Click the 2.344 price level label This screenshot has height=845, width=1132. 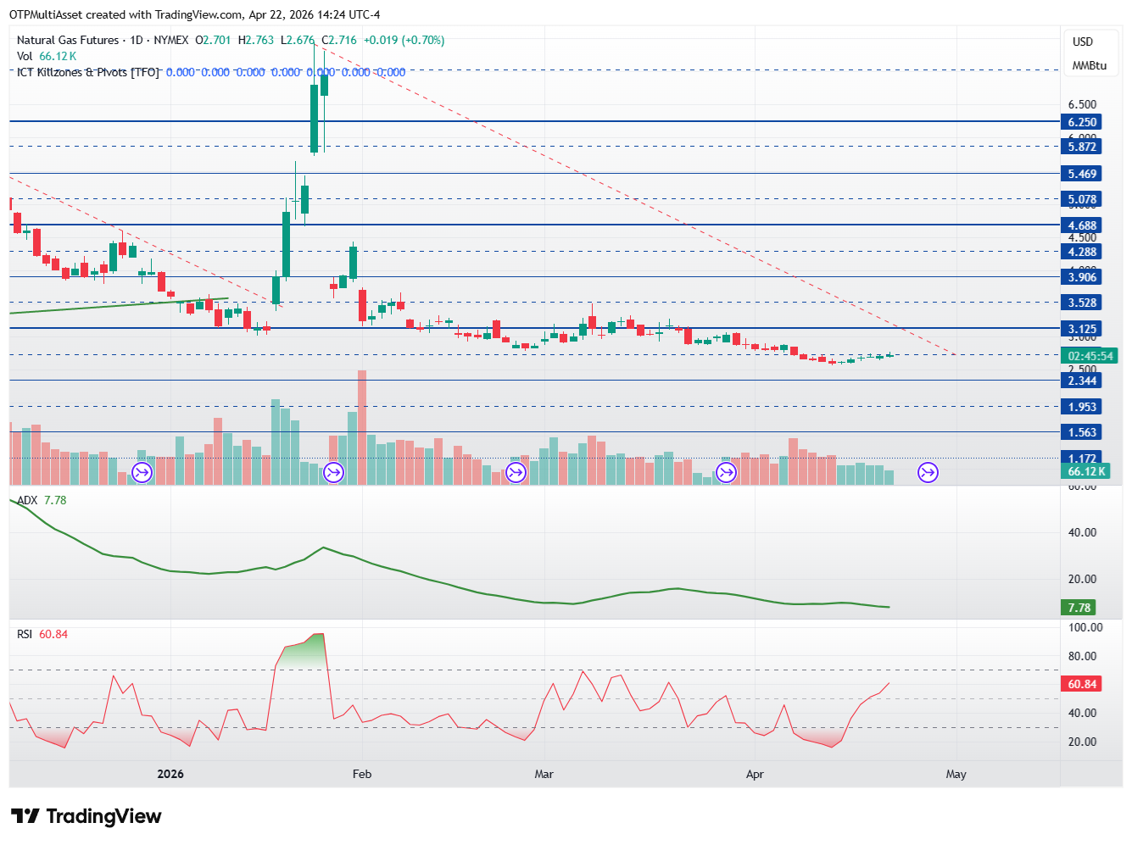pyautogui.click(x=1082, y=381)
